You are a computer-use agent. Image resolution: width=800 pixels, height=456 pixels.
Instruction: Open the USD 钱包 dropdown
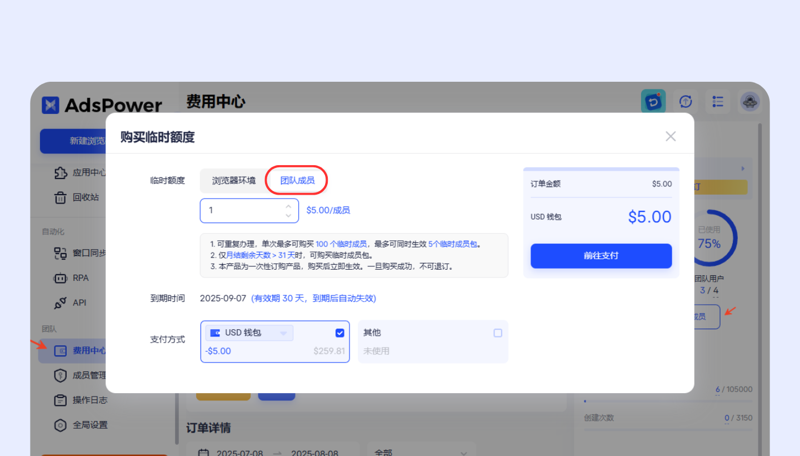(249, 333)
